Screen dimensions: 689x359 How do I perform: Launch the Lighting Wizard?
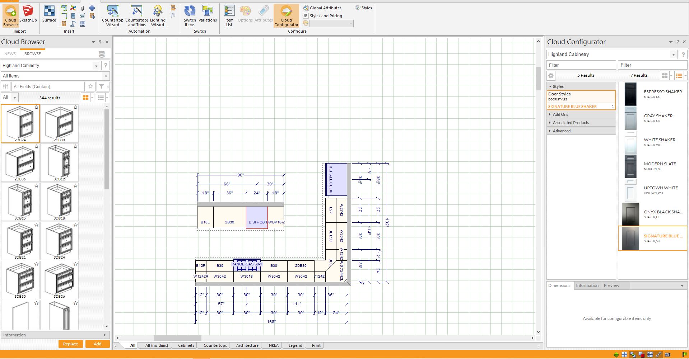158,16
